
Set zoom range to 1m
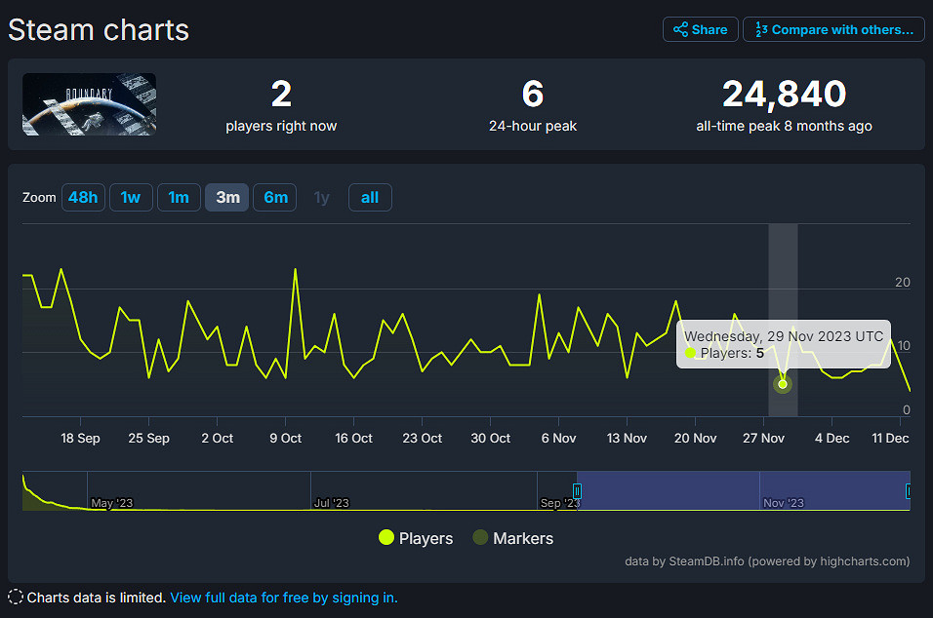[179, 198]
